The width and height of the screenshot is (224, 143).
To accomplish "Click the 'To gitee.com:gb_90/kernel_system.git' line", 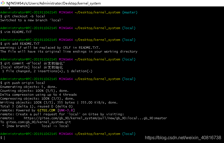I will coord(35,122).
